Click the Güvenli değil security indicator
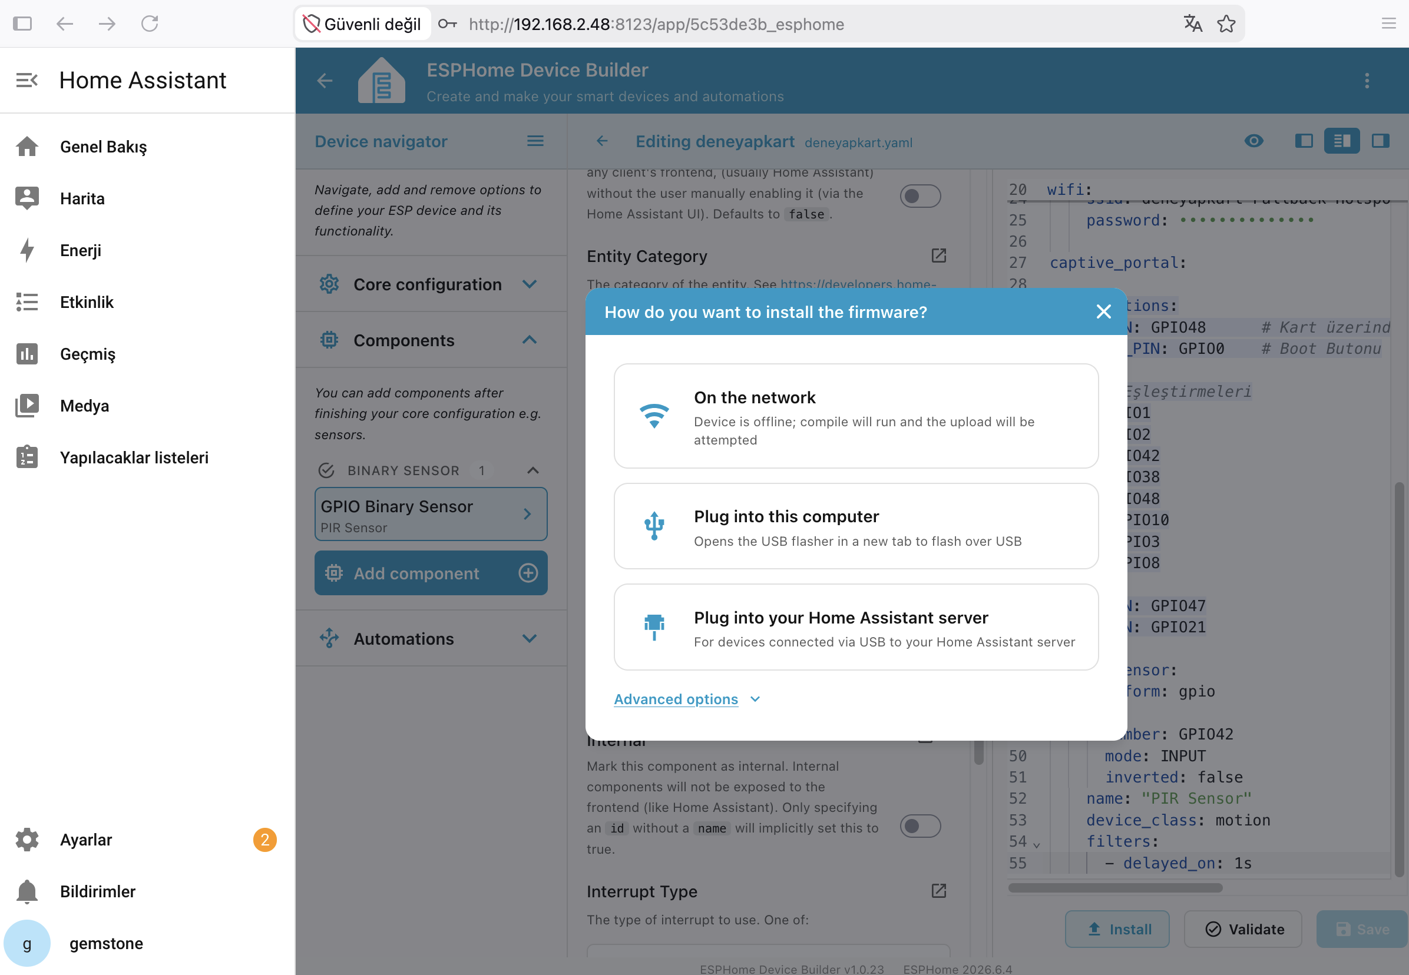Screen dimensions: 1409x975 pos(362,24)
